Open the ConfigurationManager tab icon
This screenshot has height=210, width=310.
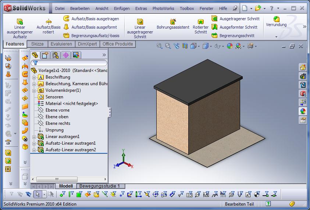pos(56,55)
